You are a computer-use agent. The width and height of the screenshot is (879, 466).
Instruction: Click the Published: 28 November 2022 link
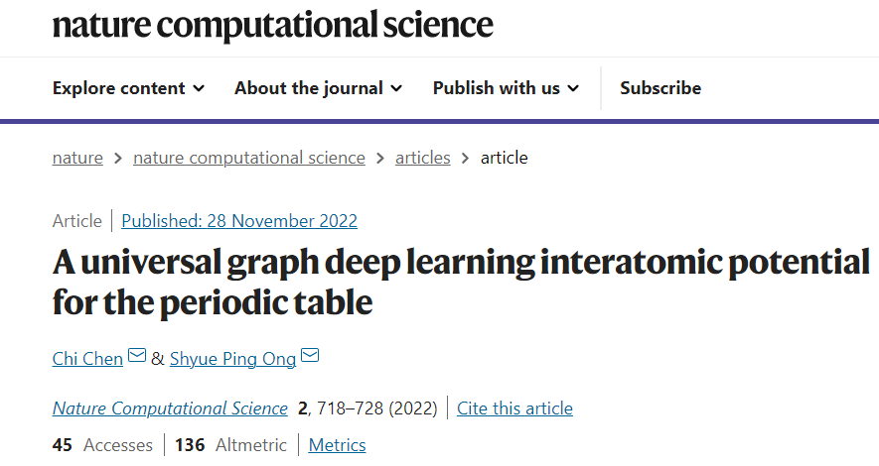point(239,221)
